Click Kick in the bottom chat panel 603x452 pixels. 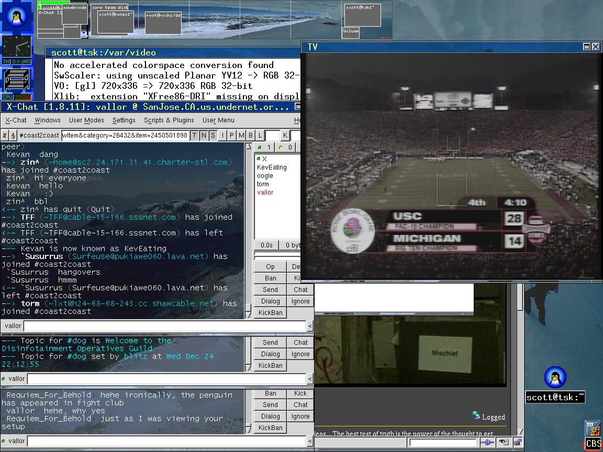pyautogui.click(x=300, y=393)
